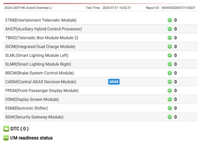The height and width of the screenshot is (151, 201).
Task: Select the DSM Display Screen Module row
Action: 100,99
